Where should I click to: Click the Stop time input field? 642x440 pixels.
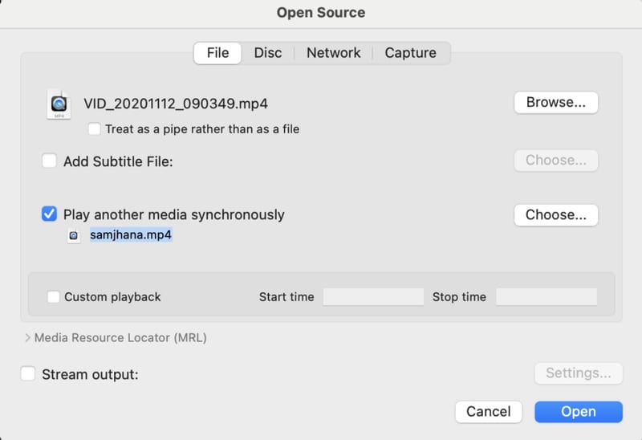click(547, 296)
